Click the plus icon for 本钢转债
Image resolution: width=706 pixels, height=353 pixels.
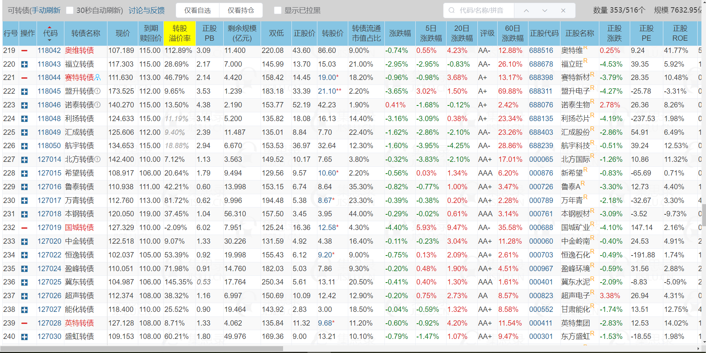pyautogui.click(x=24, y=214)
